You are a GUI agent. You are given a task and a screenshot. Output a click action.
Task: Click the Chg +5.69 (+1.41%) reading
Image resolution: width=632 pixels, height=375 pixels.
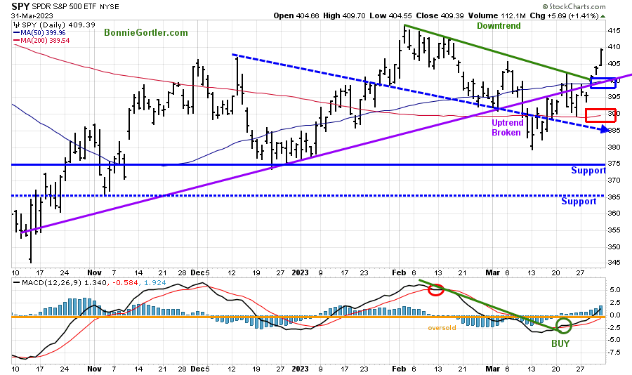[565, 15]
